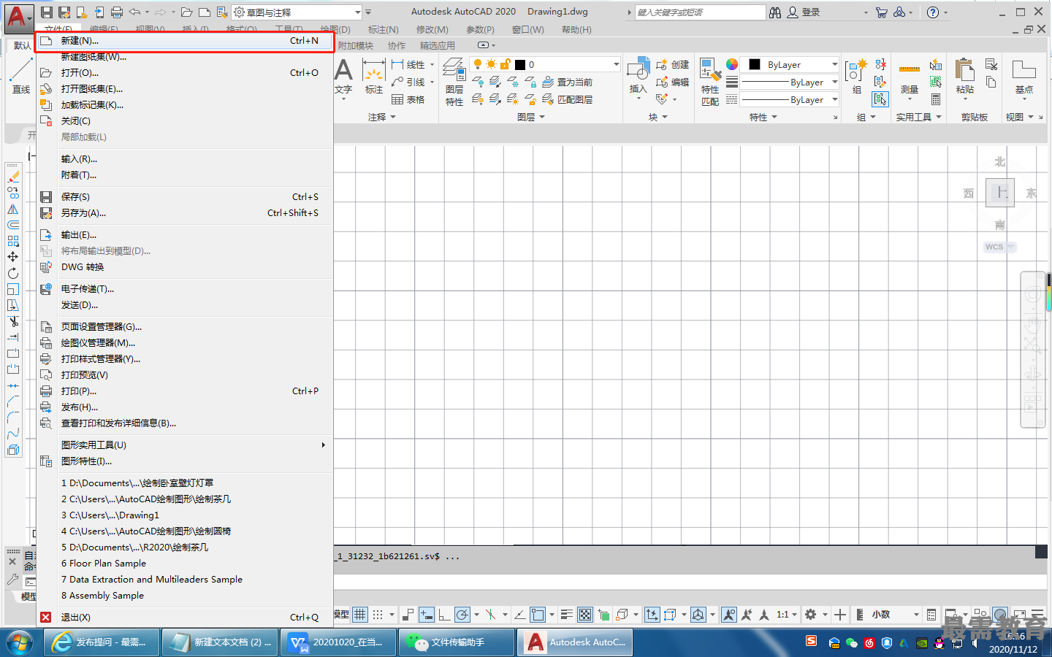Click the Base view (基点) icon

(1024, 70)
